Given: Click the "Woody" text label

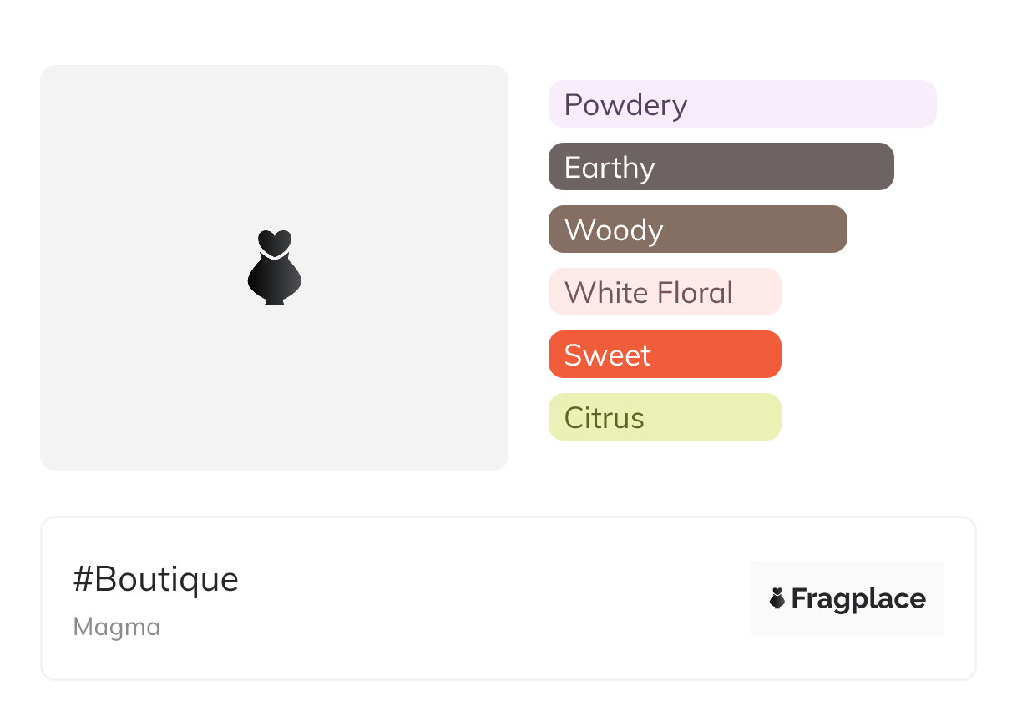Looking at the screenshot, I should [614, 230].
